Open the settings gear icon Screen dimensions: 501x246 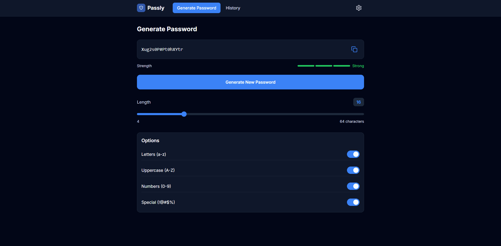359,8
